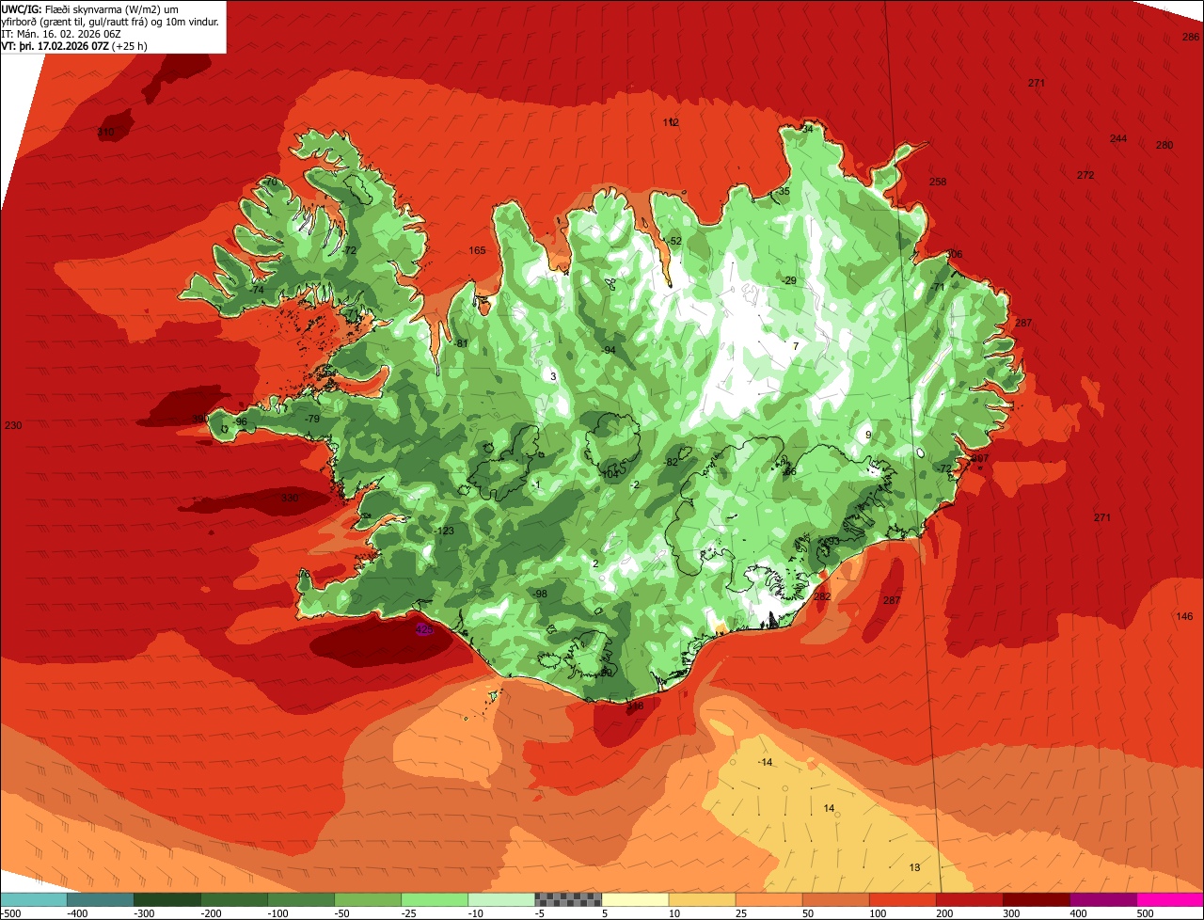
Task: Click the value 165 in the northwest bay
Action: click(x=477, y=250)
